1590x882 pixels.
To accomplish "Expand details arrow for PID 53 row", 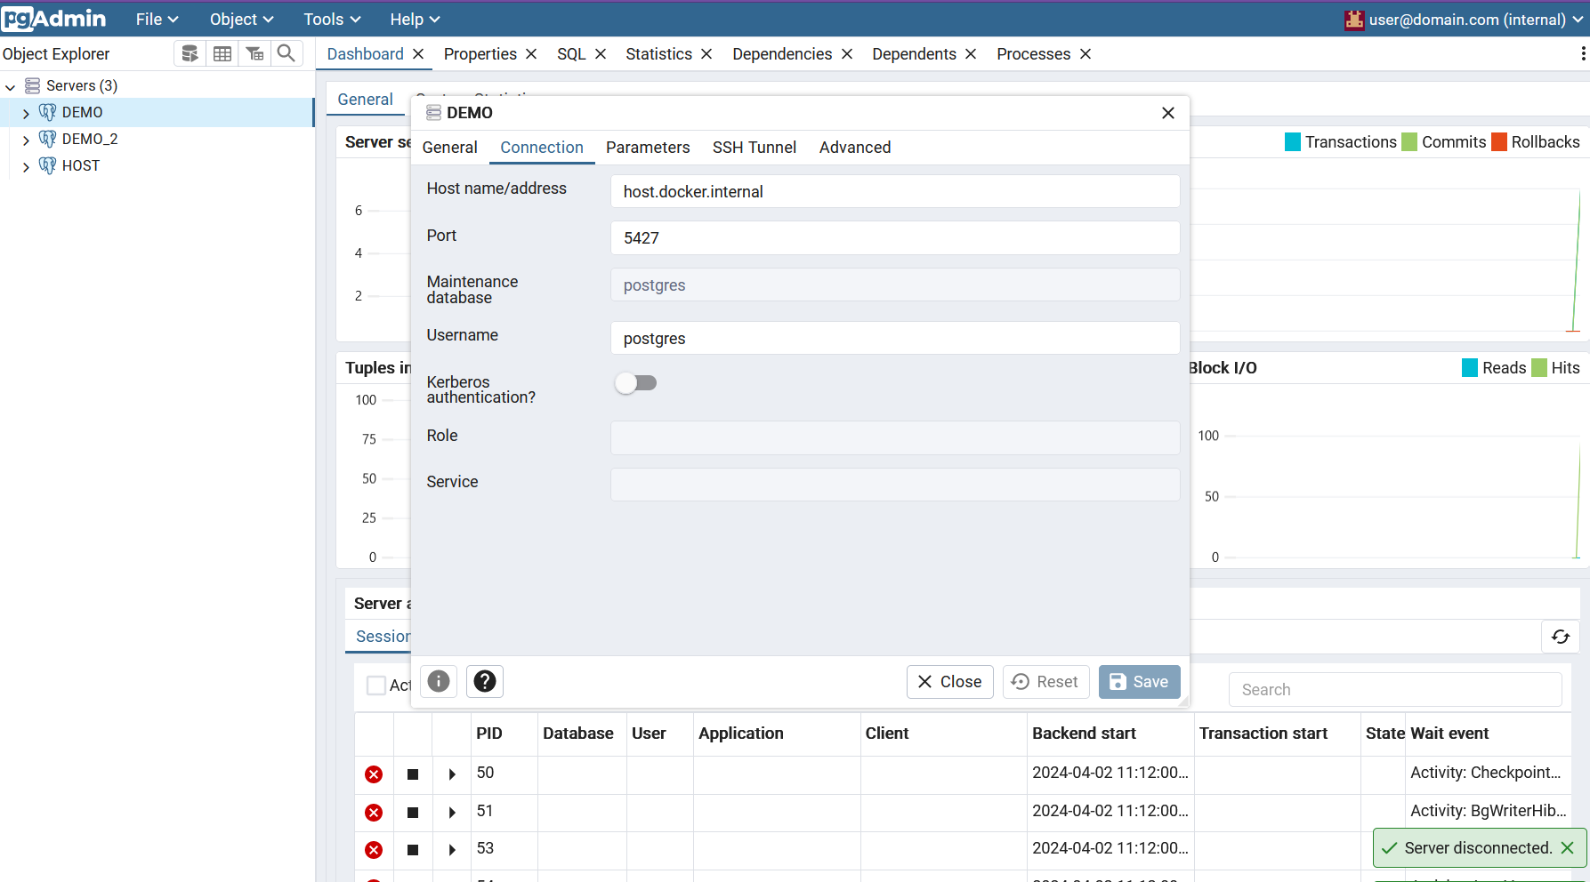I will click(452, 850).
